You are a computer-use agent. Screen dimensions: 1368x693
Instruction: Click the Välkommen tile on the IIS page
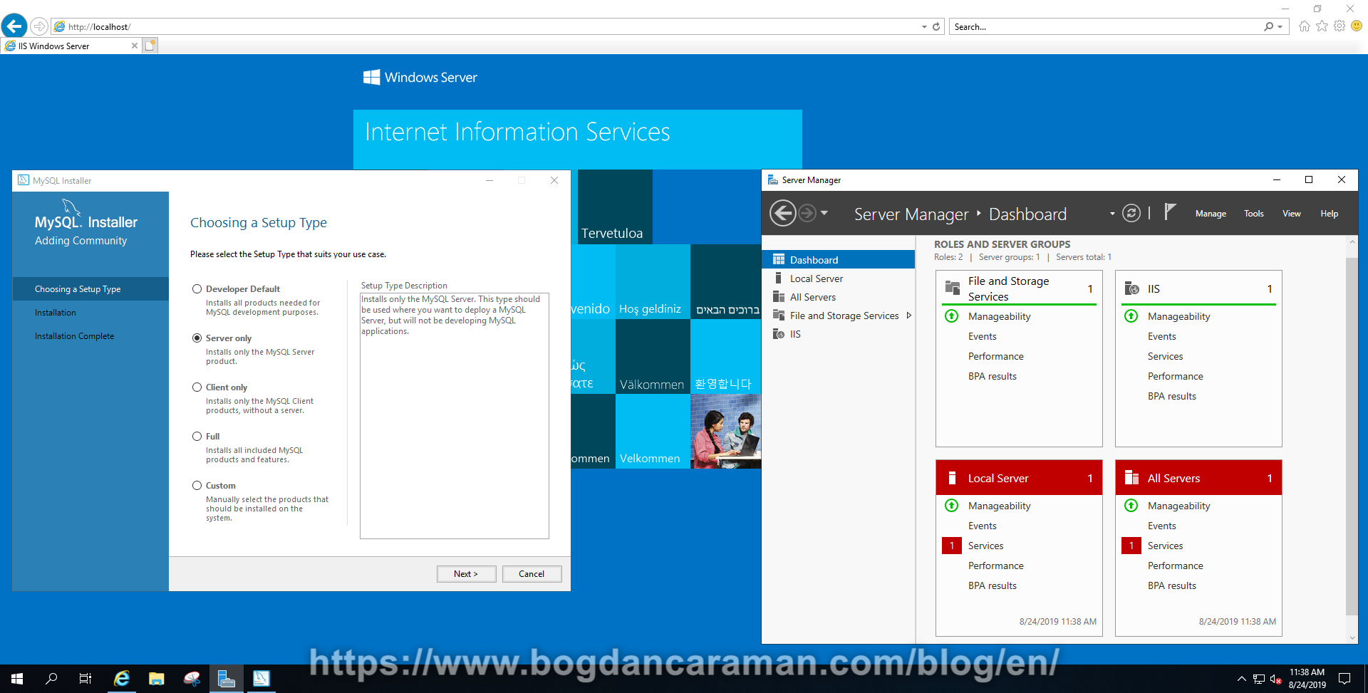click(653, 357)
